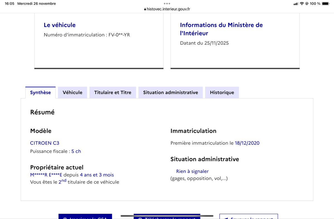Open the Véhicule tab
The width and height of the screenshot is (334, 219).
[x=72, y=93]
